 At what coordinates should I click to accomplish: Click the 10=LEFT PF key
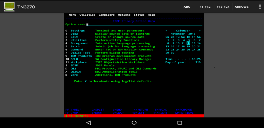click(138, 113)
